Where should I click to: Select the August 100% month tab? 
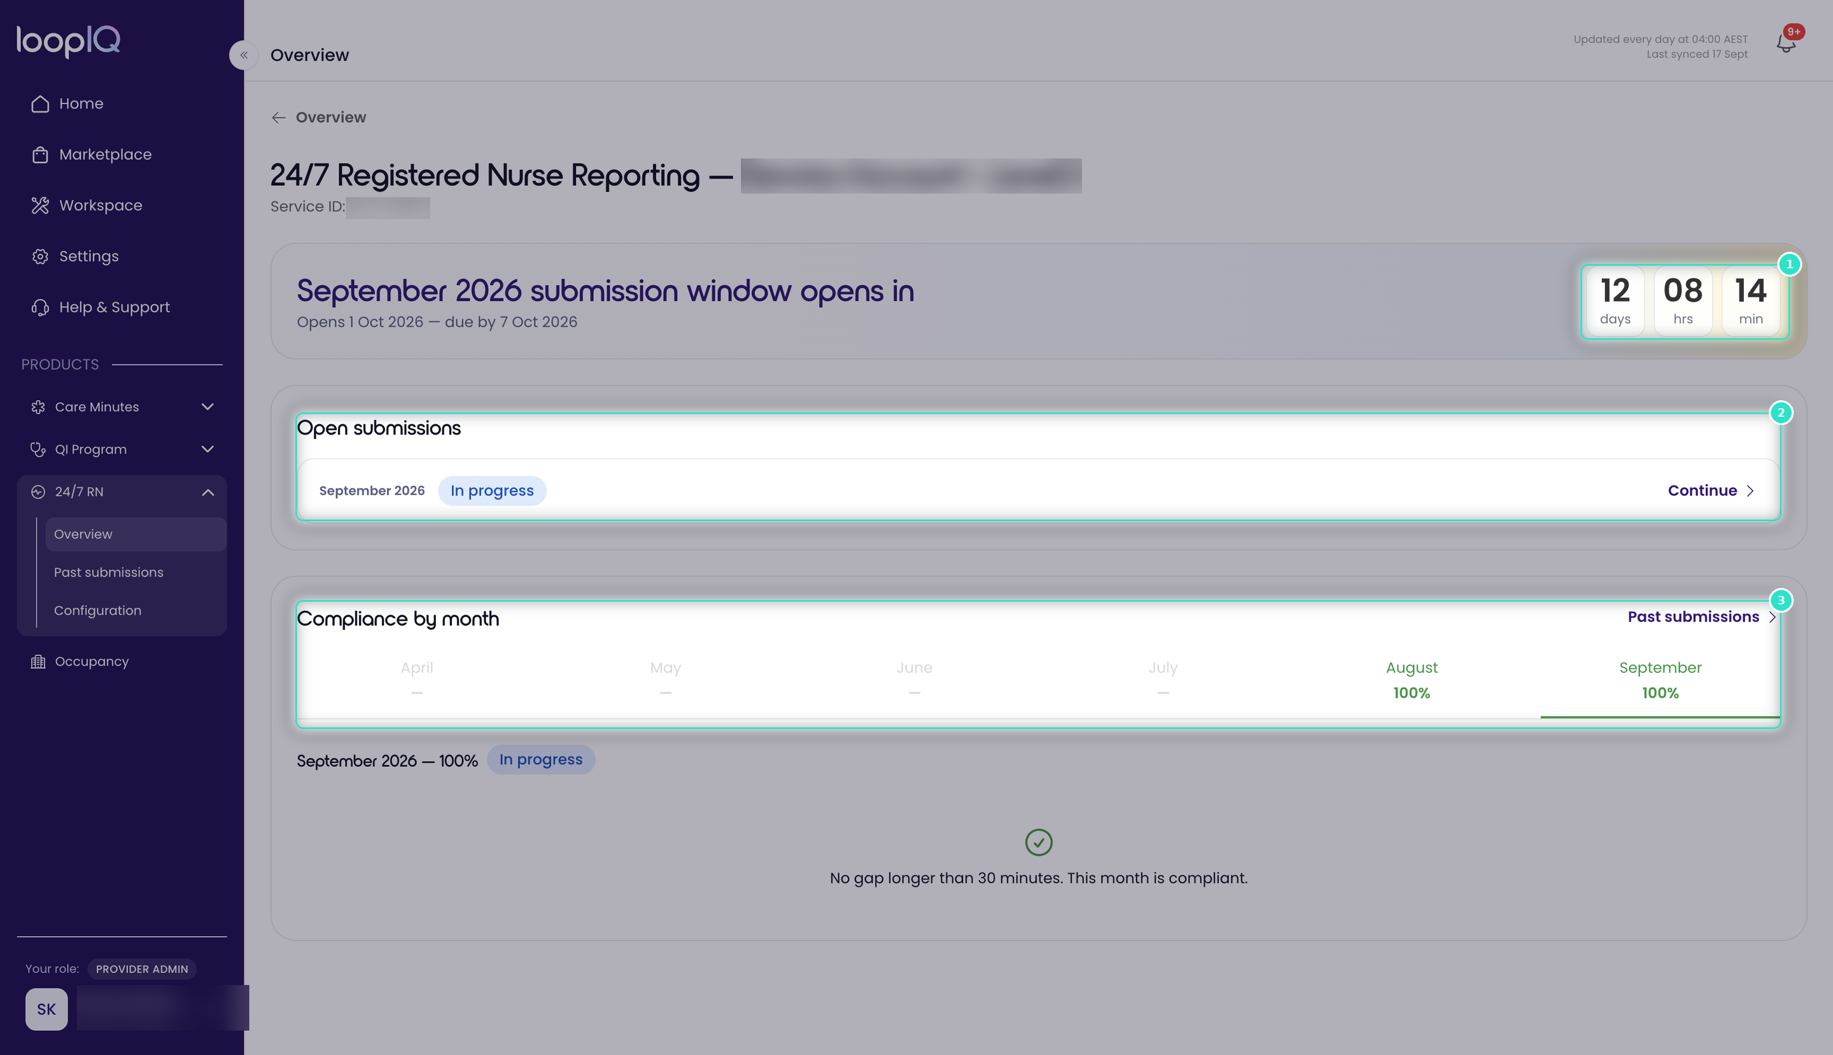click(1411, 680)
